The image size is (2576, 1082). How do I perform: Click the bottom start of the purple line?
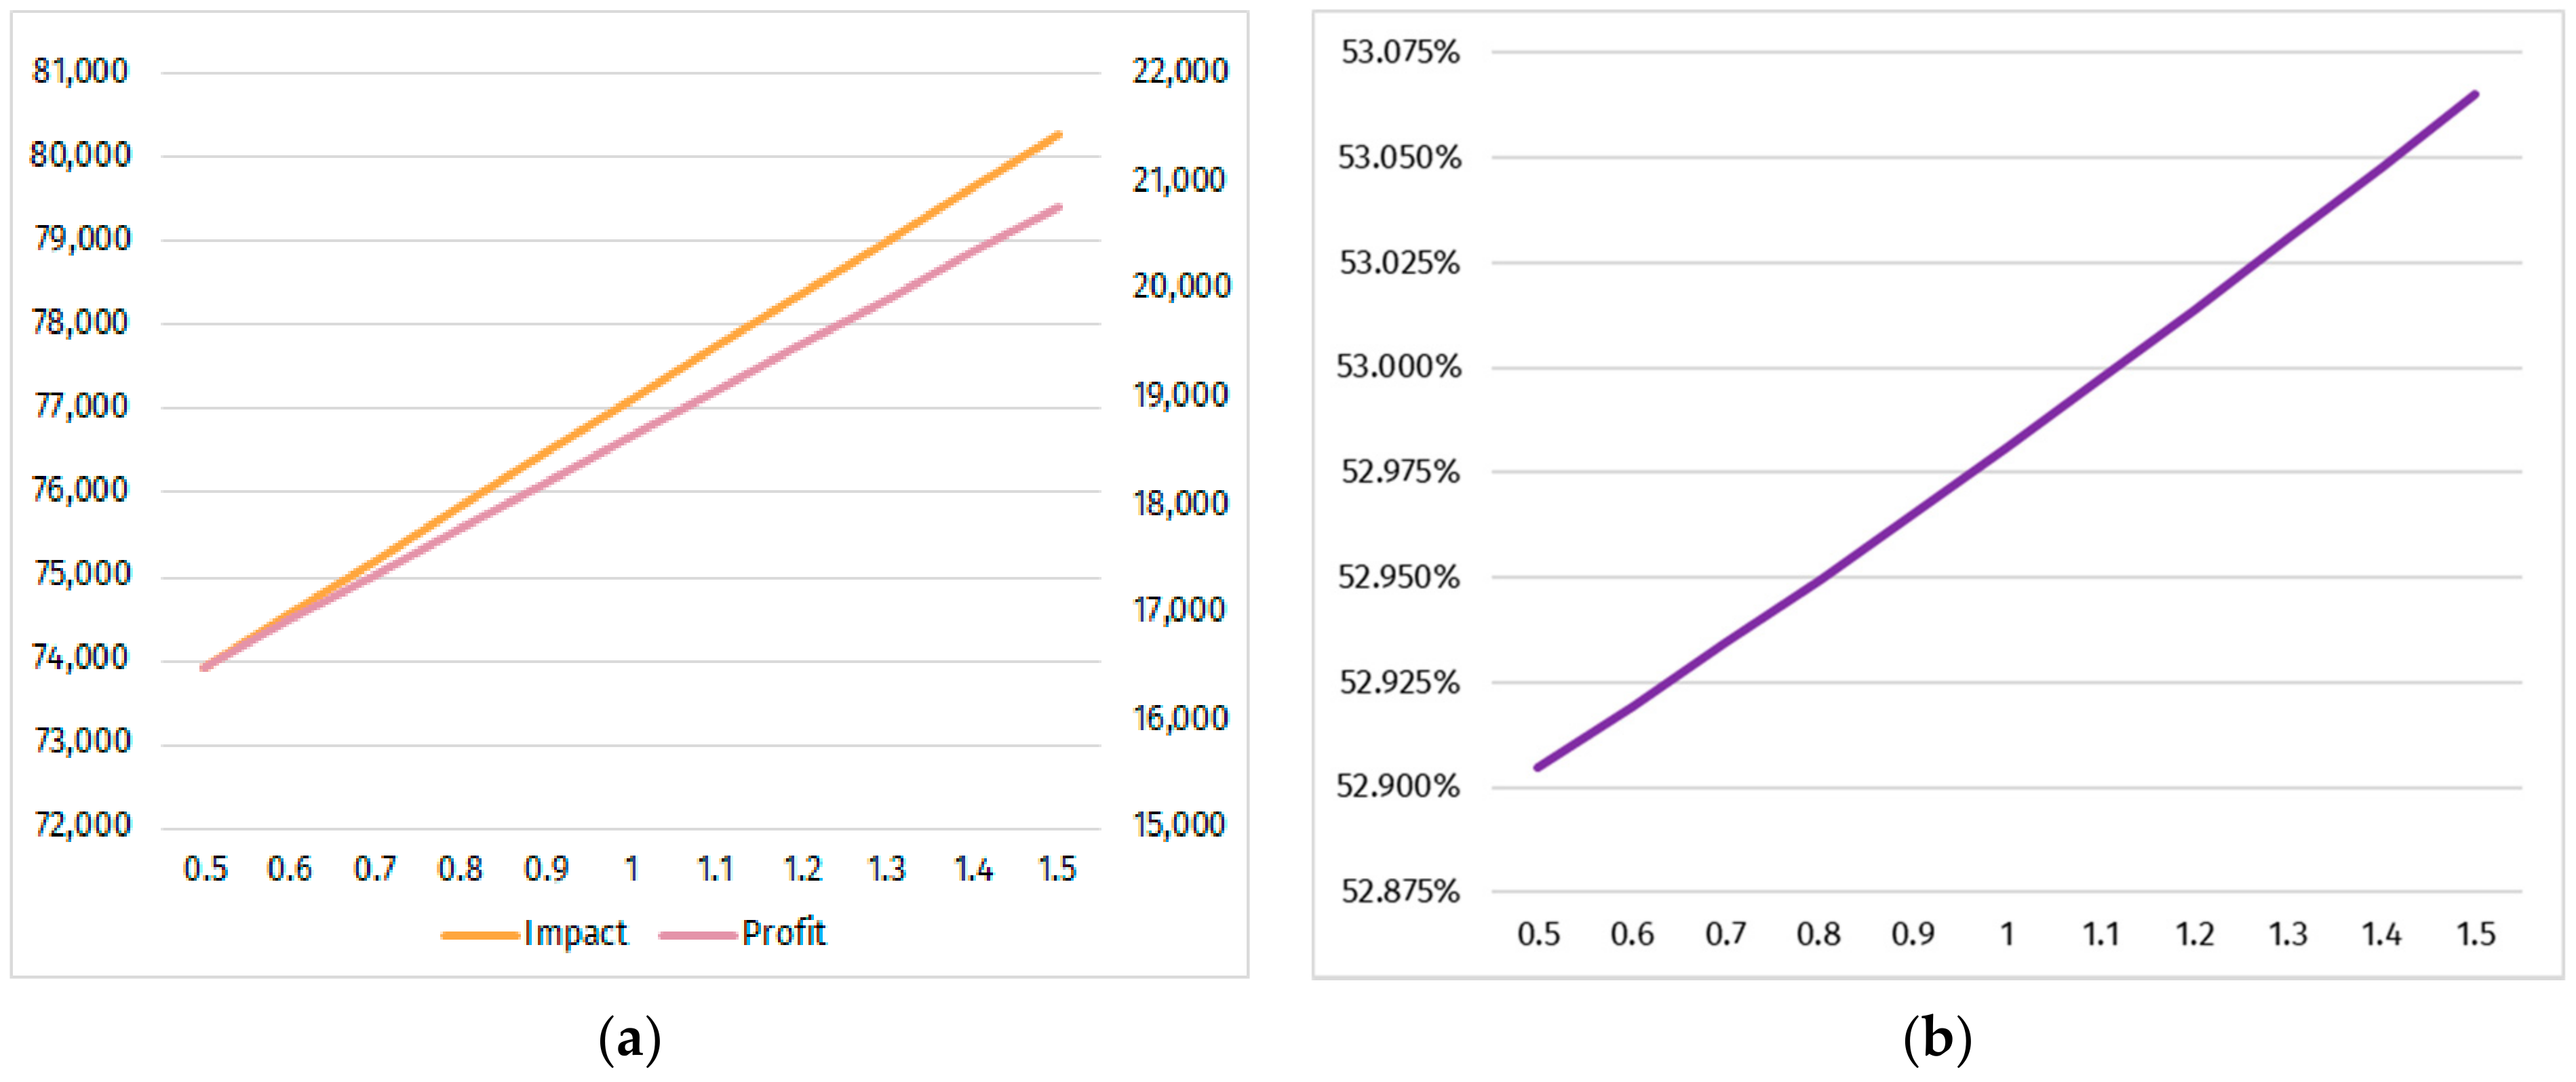point(1538,767)
